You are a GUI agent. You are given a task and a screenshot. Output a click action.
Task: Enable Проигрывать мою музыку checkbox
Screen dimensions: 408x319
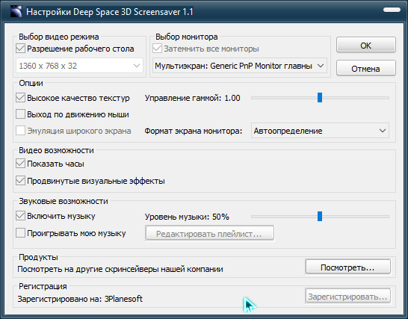coord(20,233)
